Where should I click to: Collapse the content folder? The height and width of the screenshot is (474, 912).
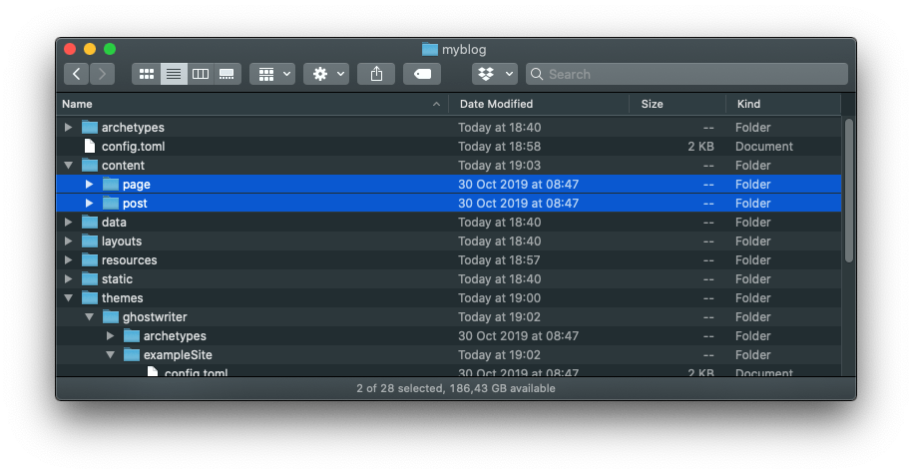click(68, 166)
